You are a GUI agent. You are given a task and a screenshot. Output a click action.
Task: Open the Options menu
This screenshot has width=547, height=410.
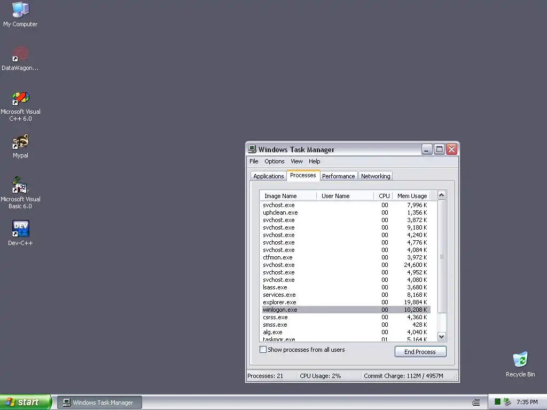click(x=274, y=161)
